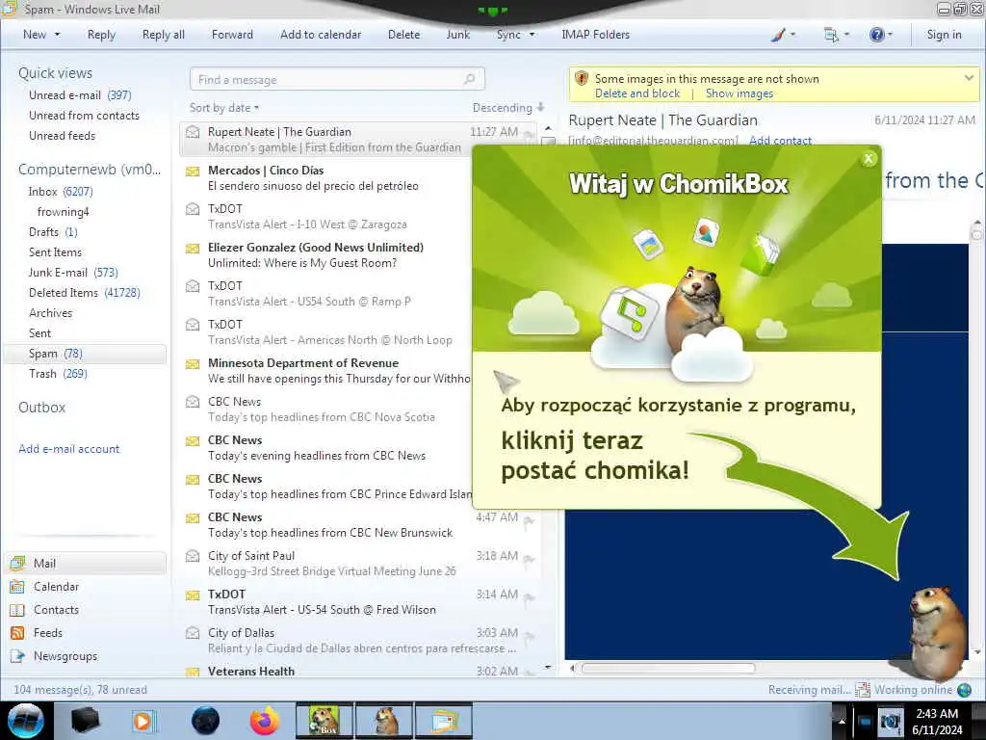
Task: Open Mercados Cinco Días message
Action: (327, 178)
